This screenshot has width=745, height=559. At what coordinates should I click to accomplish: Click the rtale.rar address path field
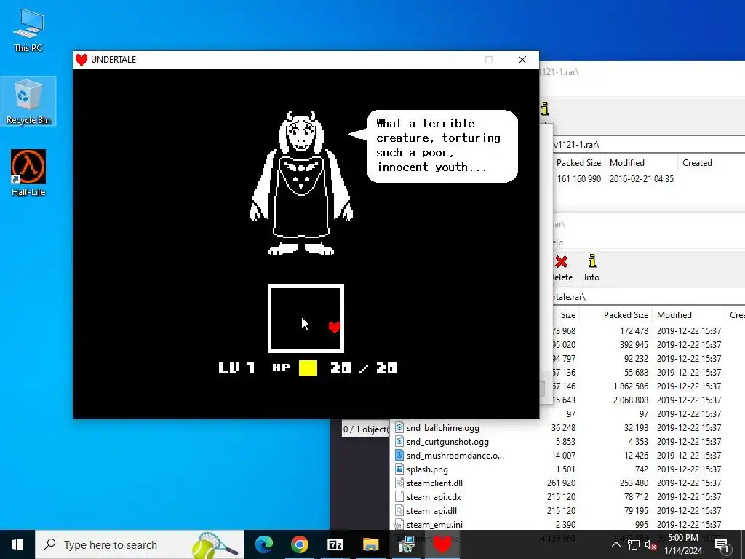click(x=649, y=297)
